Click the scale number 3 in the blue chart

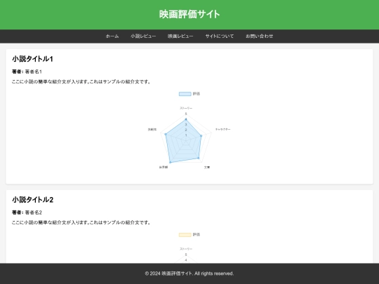pos(186,125)
